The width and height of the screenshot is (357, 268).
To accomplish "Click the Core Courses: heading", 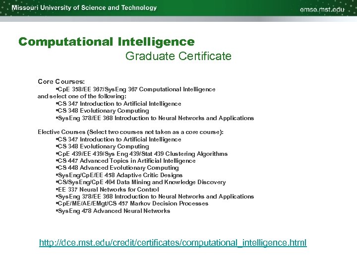I will tap(61, 81).
